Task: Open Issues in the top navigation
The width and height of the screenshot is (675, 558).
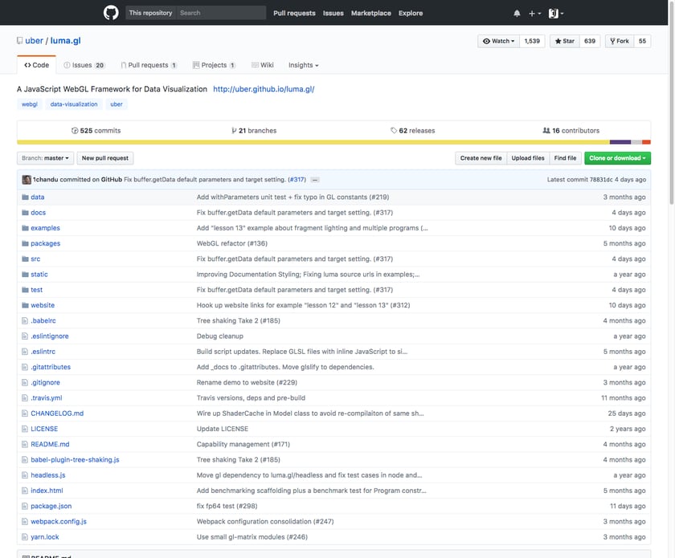Action: [333, 14]
